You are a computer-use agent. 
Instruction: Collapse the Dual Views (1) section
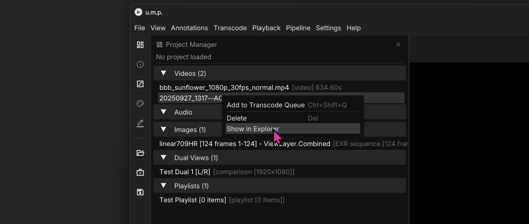pos(163,158)
